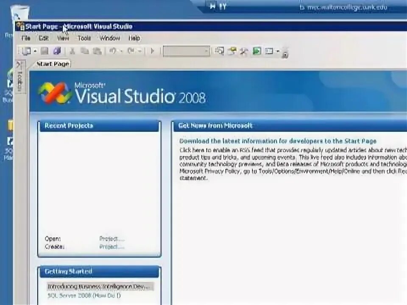Expand the Undo history dropdown arrow
The width and height of the screenshot is (407, 305).
tap(121, 51)
